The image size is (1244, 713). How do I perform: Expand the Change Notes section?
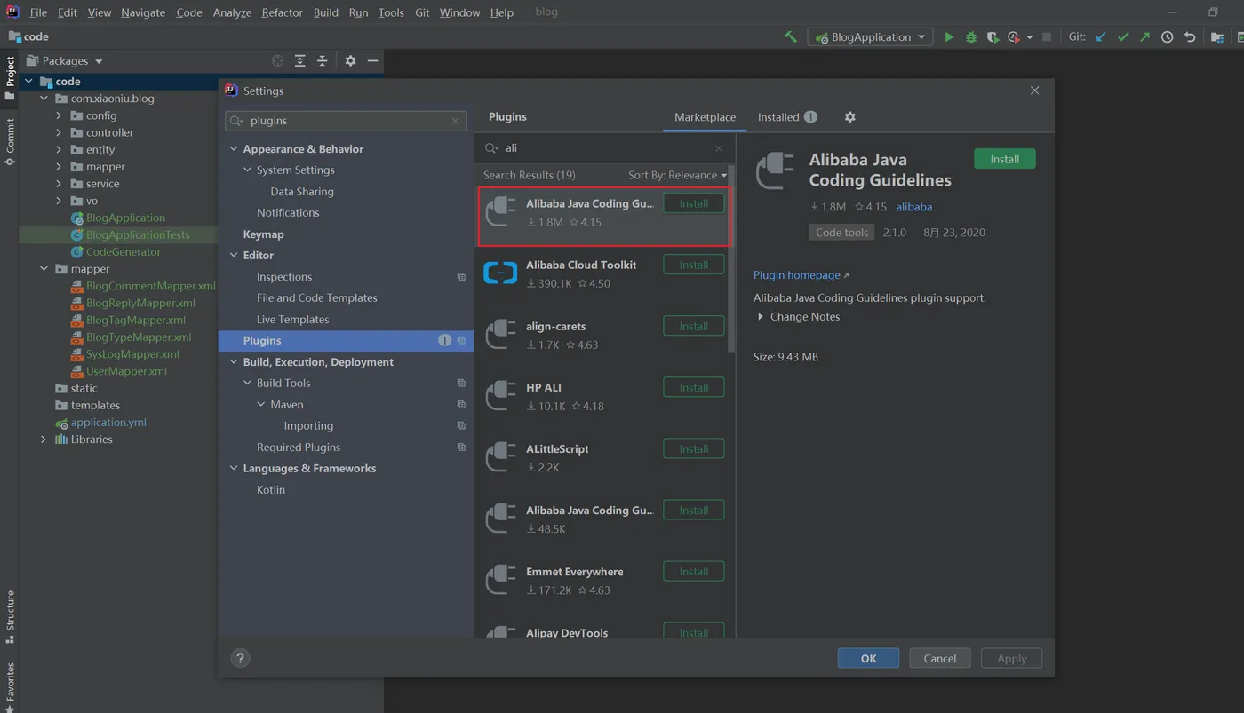click(761, 317)
